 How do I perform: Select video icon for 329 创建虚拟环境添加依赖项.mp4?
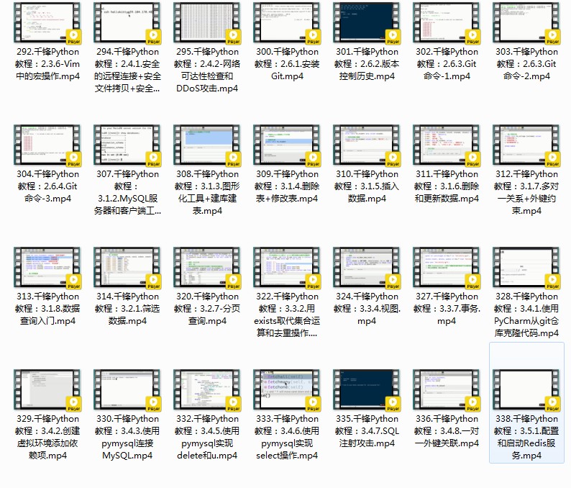pos(47,390)
